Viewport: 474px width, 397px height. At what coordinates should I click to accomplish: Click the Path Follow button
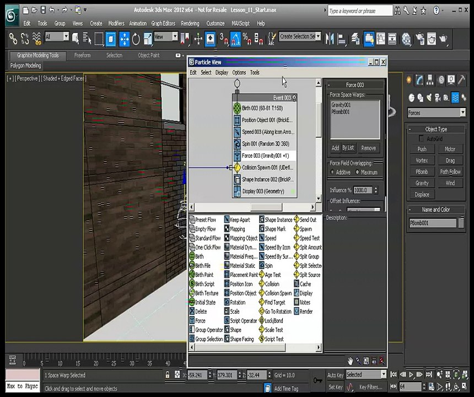pos(450,171)
